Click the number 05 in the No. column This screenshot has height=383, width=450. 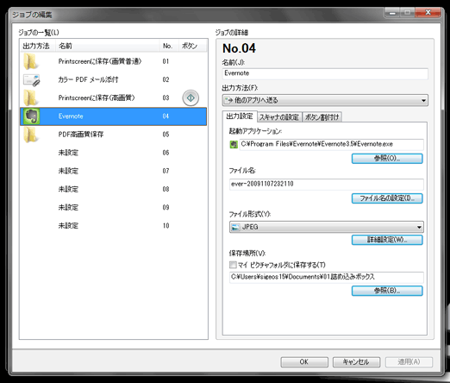[x=166, y=135]
